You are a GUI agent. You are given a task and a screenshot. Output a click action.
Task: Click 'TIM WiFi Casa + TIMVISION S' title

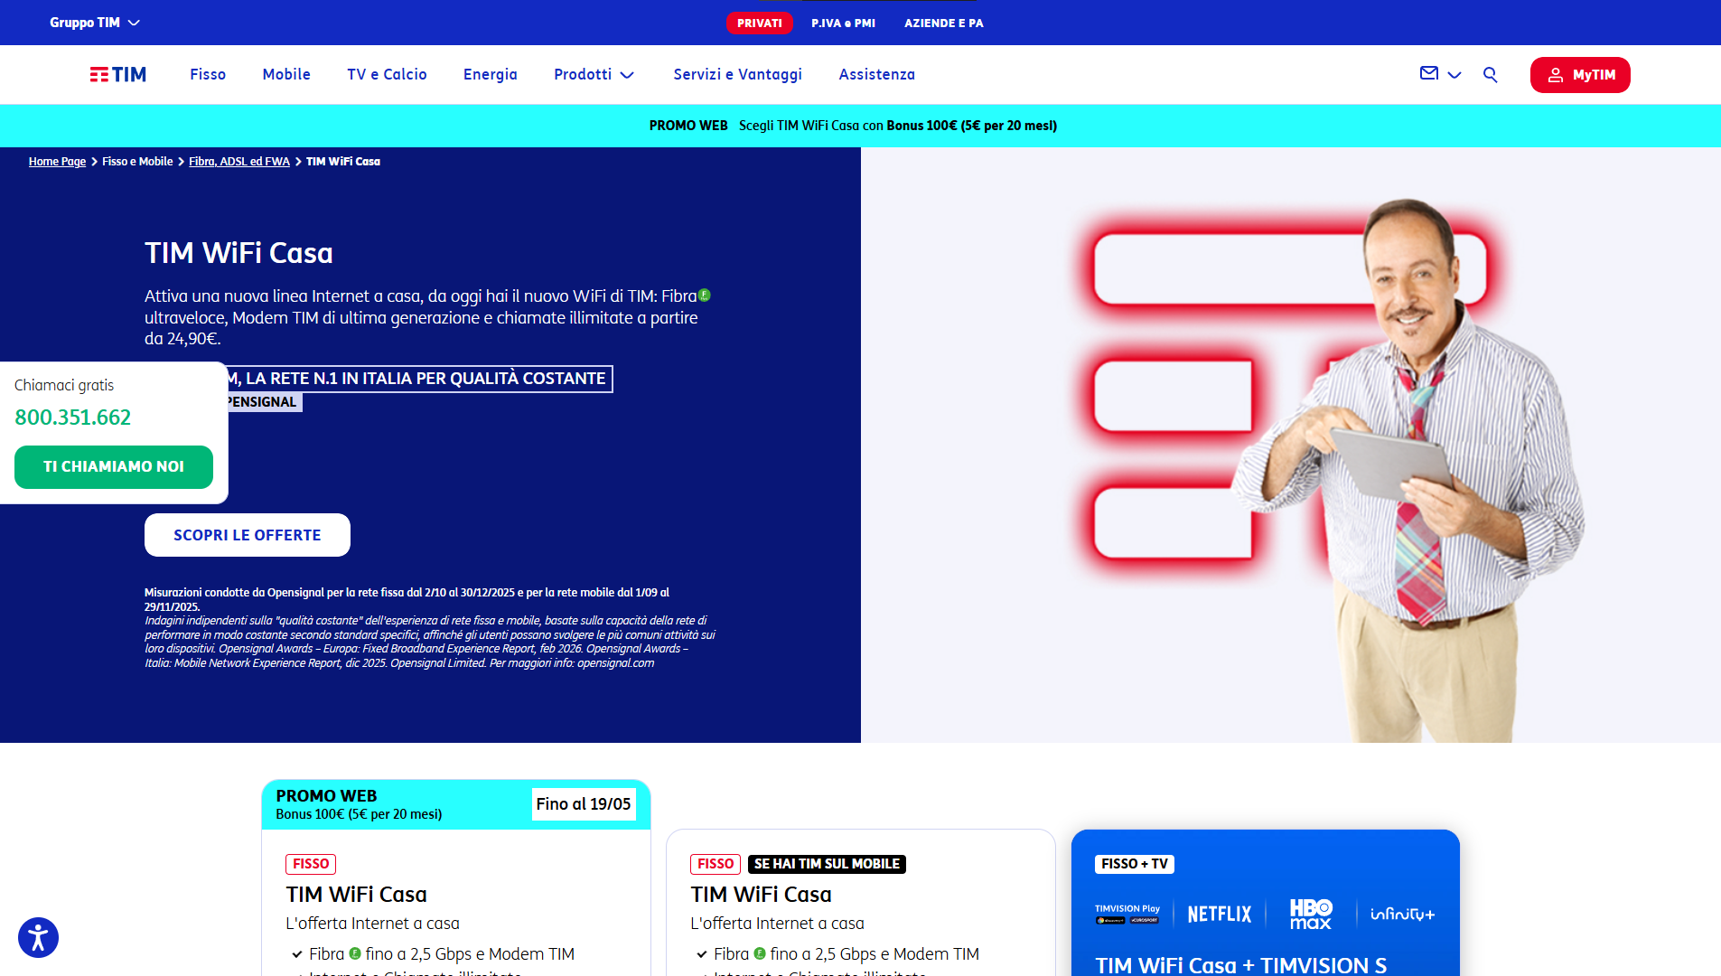pyautogui.click(x=1241, y=964)
